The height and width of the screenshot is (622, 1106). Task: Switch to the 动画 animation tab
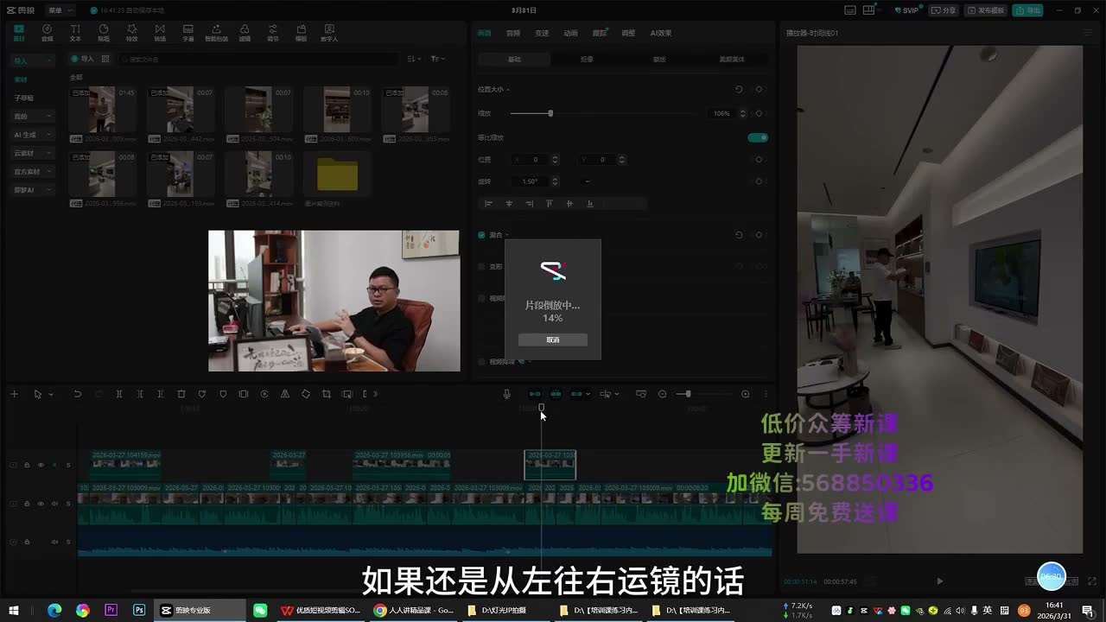click(x=570, y=33)
